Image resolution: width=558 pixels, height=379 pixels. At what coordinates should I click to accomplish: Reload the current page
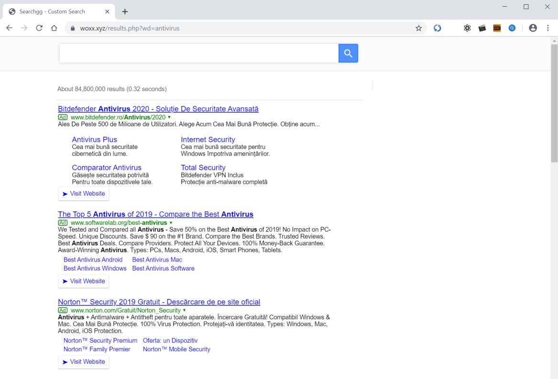pos(39,28)
